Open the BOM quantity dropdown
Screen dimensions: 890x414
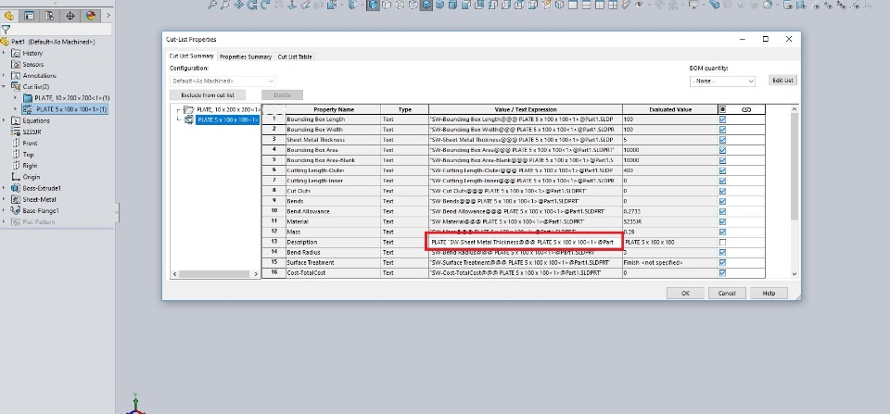pyautogui.click(x=722, y=82)
